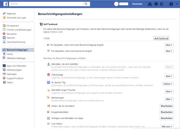Open Allgemein settings
The height and width of the screenshot is (129, 180).
[x=11, y=14]
